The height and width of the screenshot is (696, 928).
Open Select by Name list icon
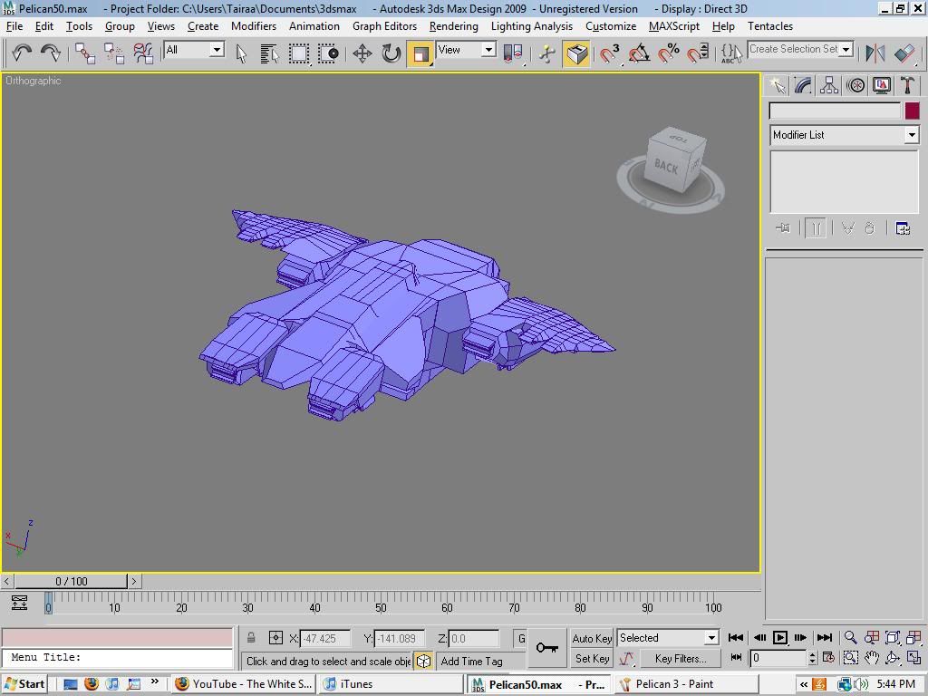tap(269, 53)
